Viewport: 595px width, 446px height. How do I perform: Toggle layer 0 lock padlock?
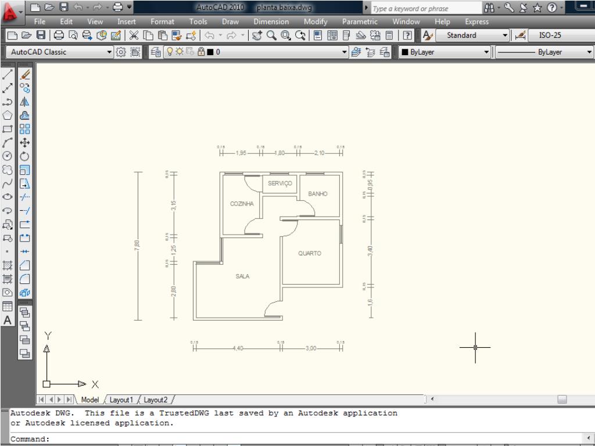click(x=201, y=52)
